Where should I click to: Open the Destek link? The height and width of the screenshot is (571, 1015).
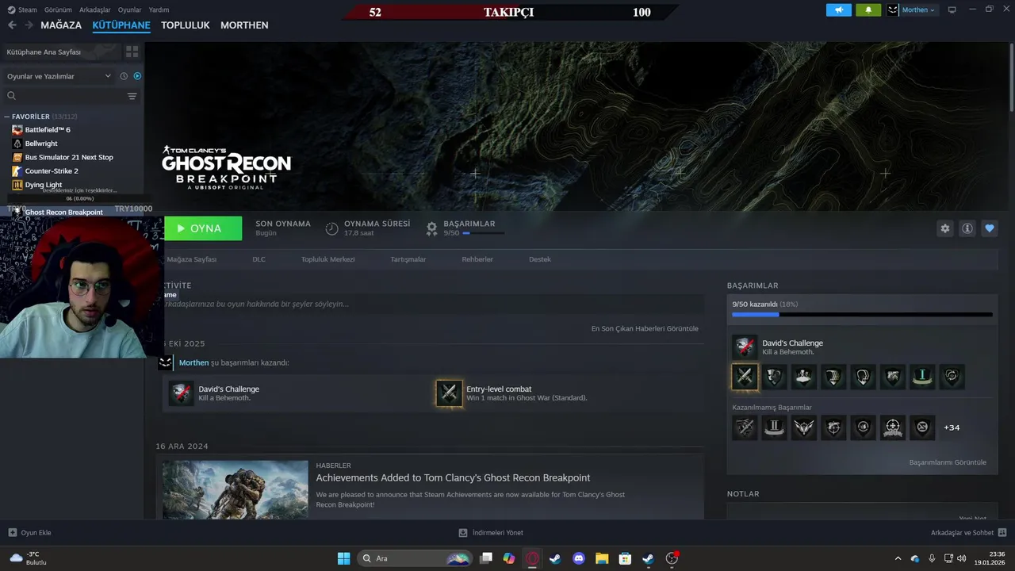point(540,259)
